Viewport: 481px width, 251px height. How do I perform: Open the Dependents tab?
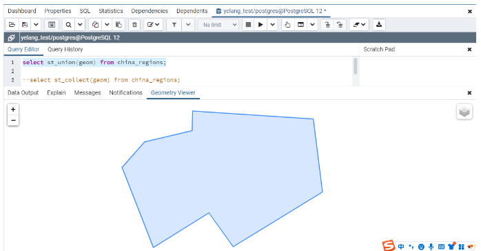192,11
